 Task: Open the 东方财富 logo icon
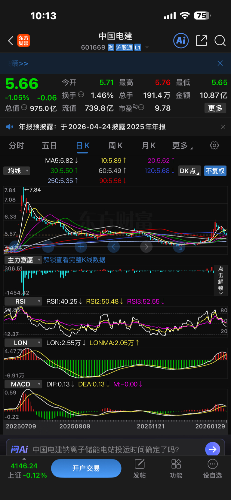(x=24, y=41)
